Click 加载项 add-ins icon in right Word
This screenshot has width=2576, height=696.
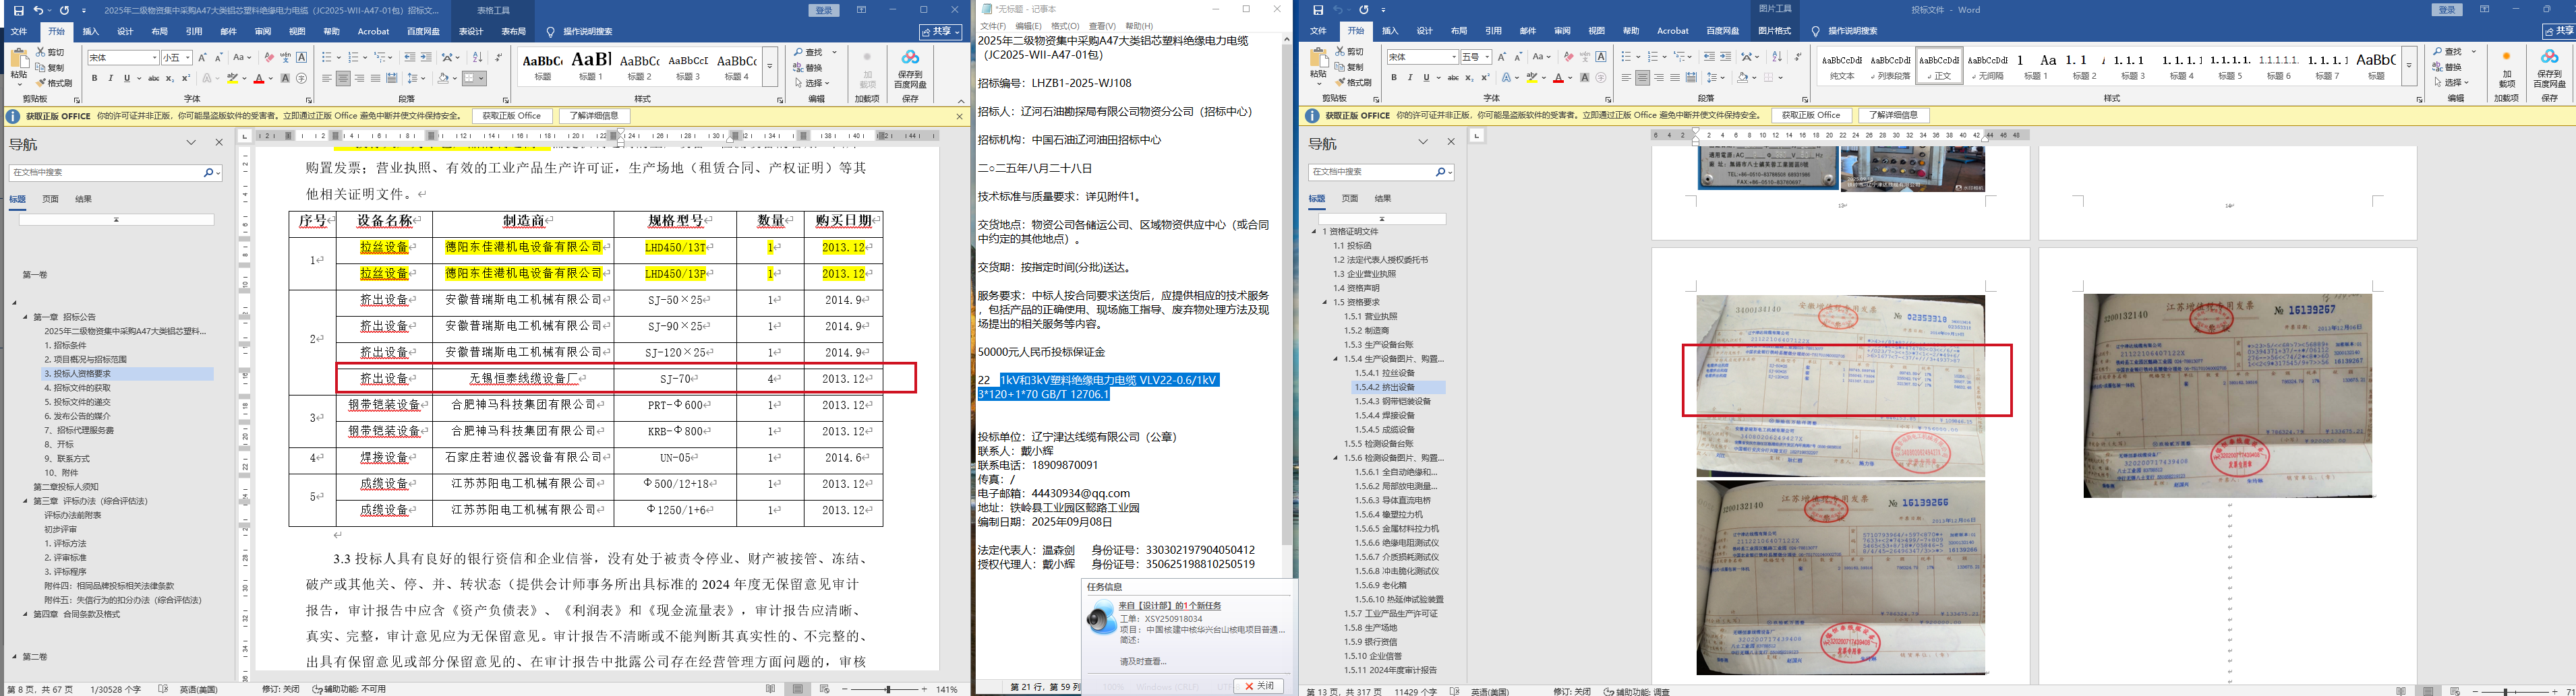coord(2506,68)
